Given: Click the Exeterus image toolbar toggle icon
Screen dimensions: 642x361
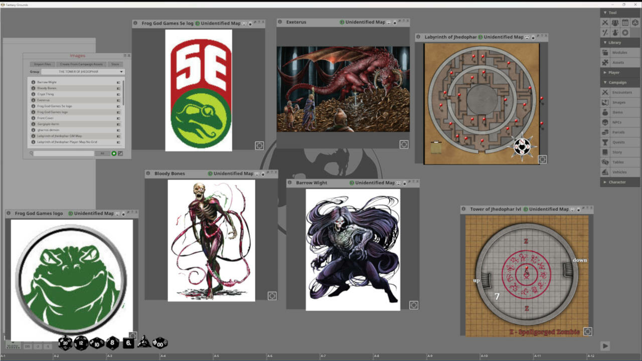Looking at the screenshot, I should [404, 144].
